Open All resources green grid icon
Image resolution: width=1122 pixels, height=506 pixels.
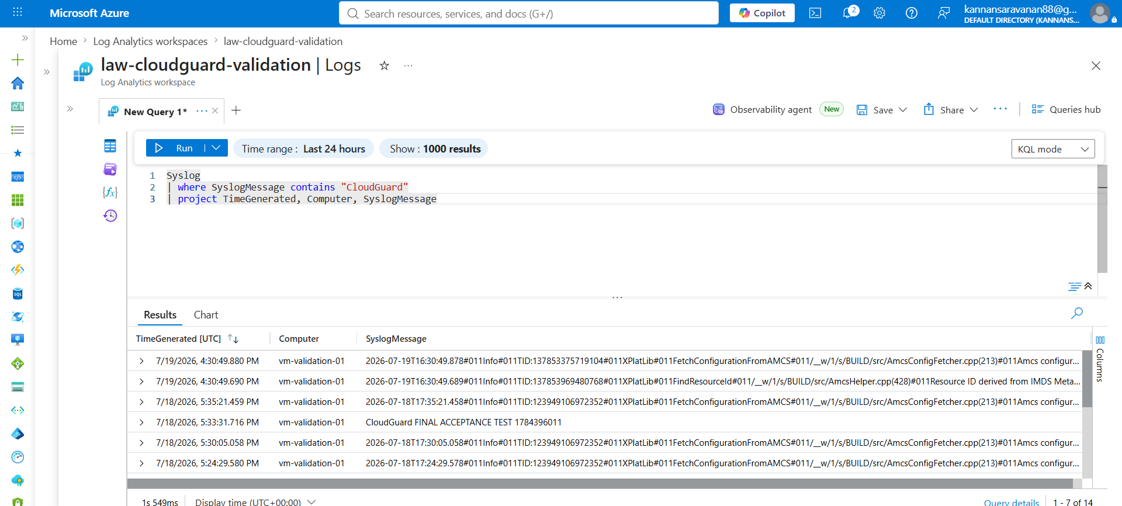[x=18, y=200]
